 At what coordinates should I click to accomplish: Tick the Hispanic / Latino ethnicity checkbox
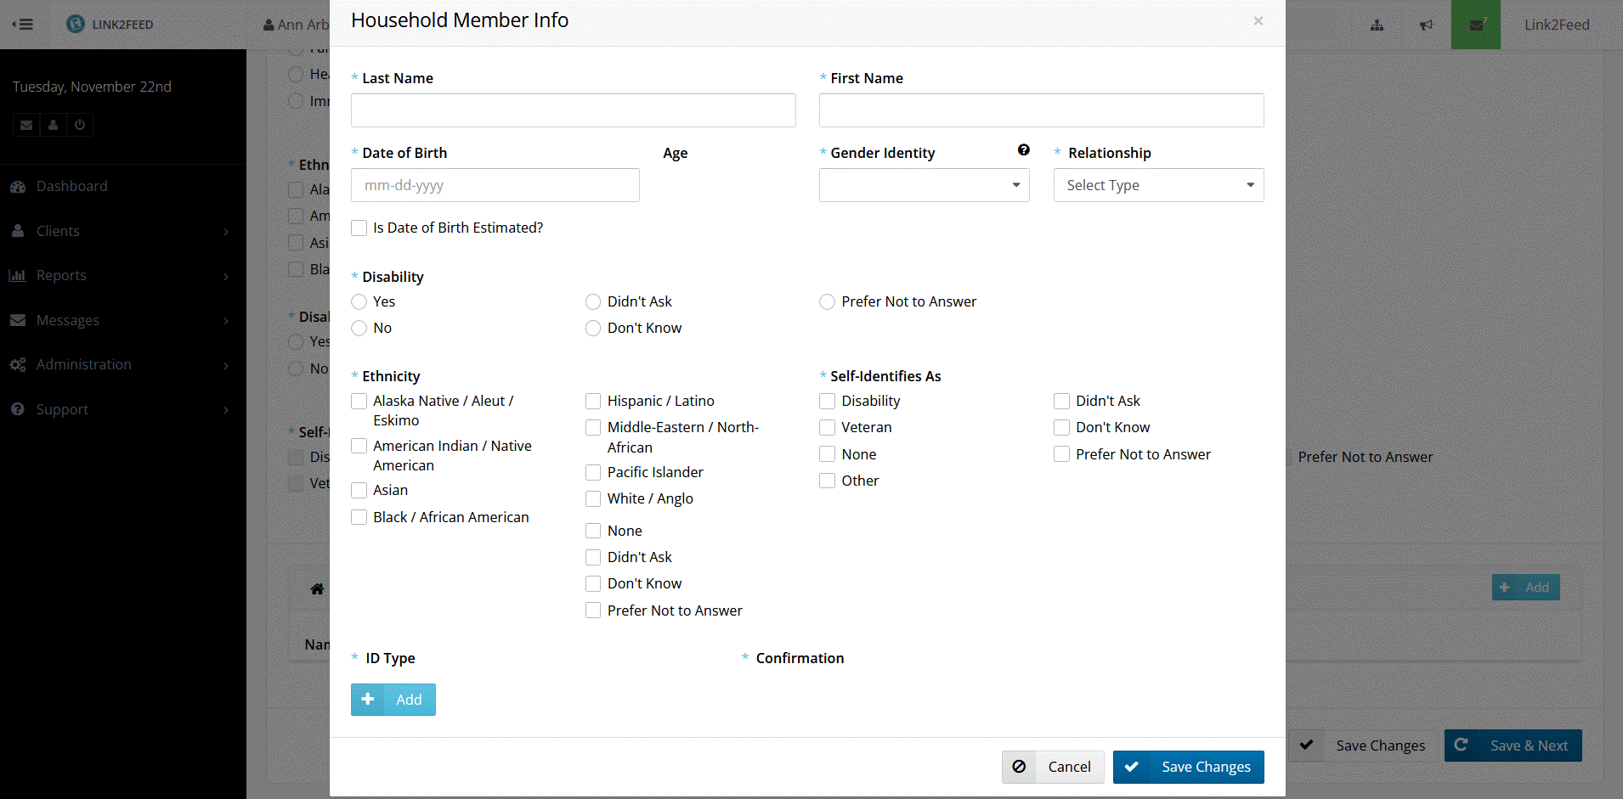[x=593, y=401]
